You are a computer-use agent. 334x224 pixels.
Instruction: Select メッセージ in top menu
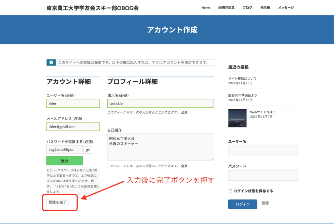[x=286, y=7]
